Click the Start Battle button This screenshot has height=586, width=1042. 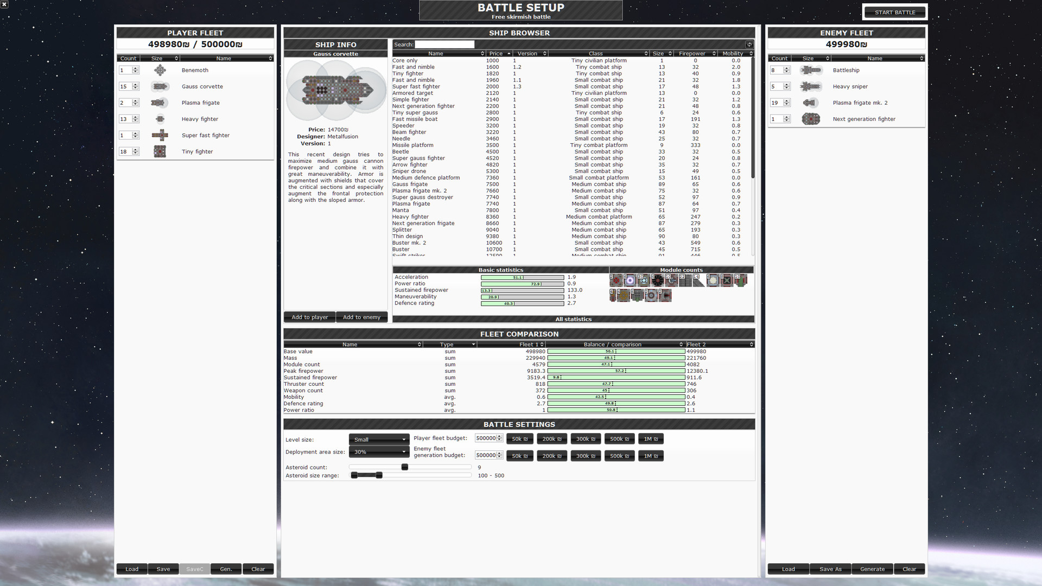point(894,11)
